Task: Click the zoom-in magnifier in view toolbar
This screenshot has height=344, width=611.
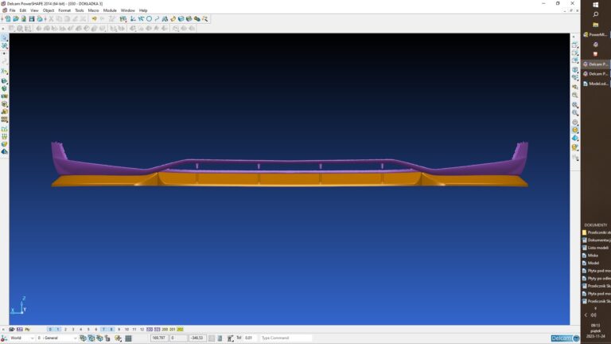Action: (575, 105)
